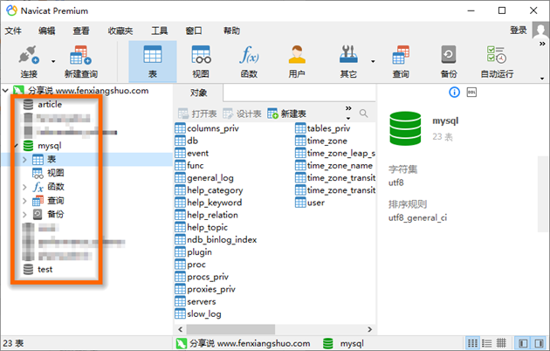Click the New Query (新建查询) toolbar icon
This screenshot has width=550, height=351.
[x=80, y=62]
